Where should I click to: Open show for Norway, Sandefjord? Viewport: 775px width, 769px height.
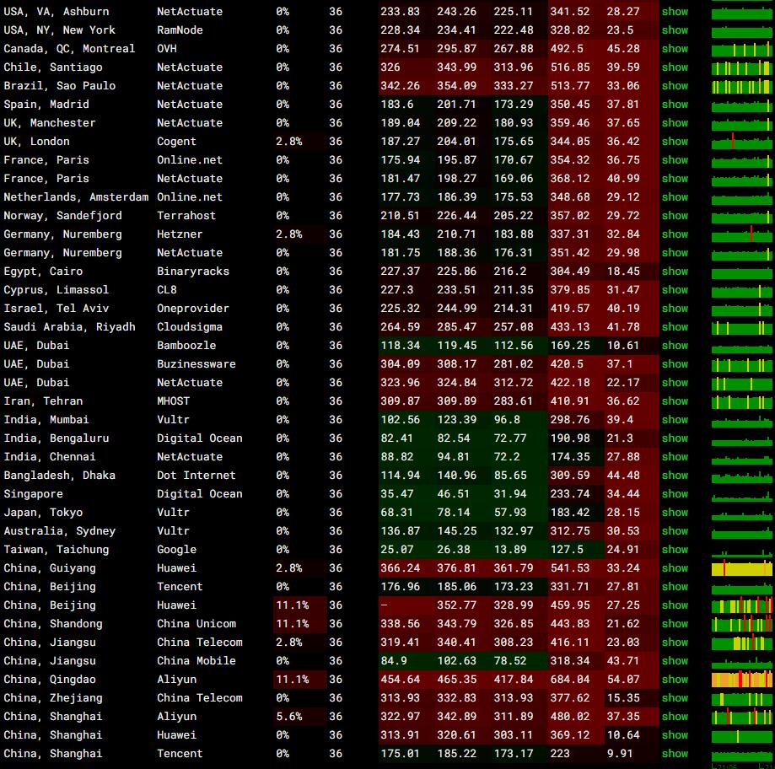pyautogui.click(x=675, y=216)
